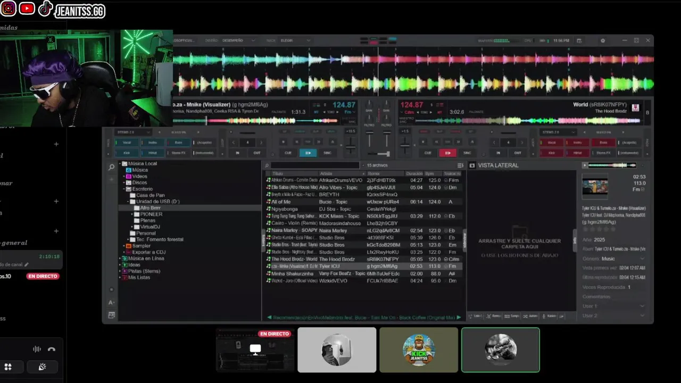Open the browser search icon in sidebar

[x=111, y=167]
